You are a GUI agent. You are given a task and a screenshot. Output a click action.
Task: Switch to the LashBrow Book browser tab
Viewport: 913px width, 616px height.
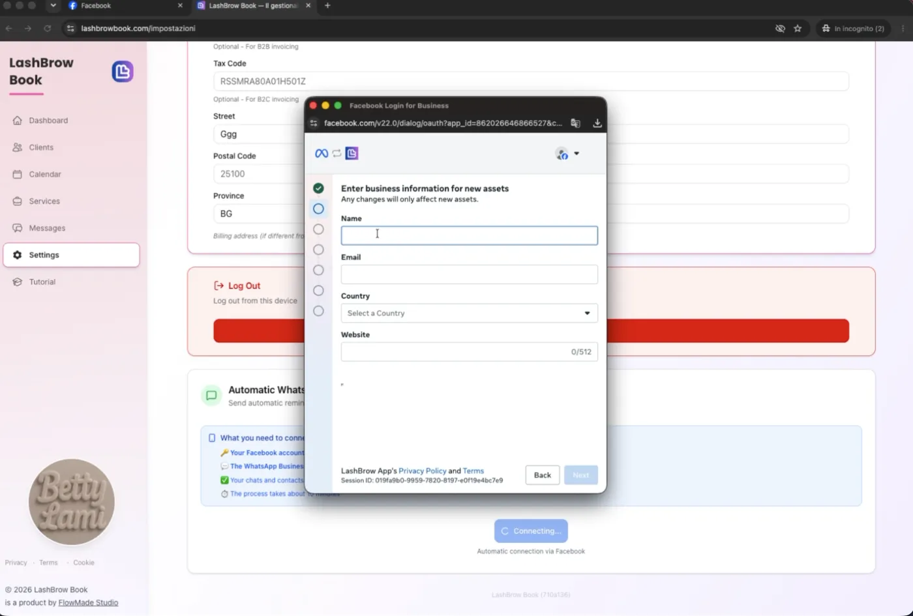(x=254, y=6)
